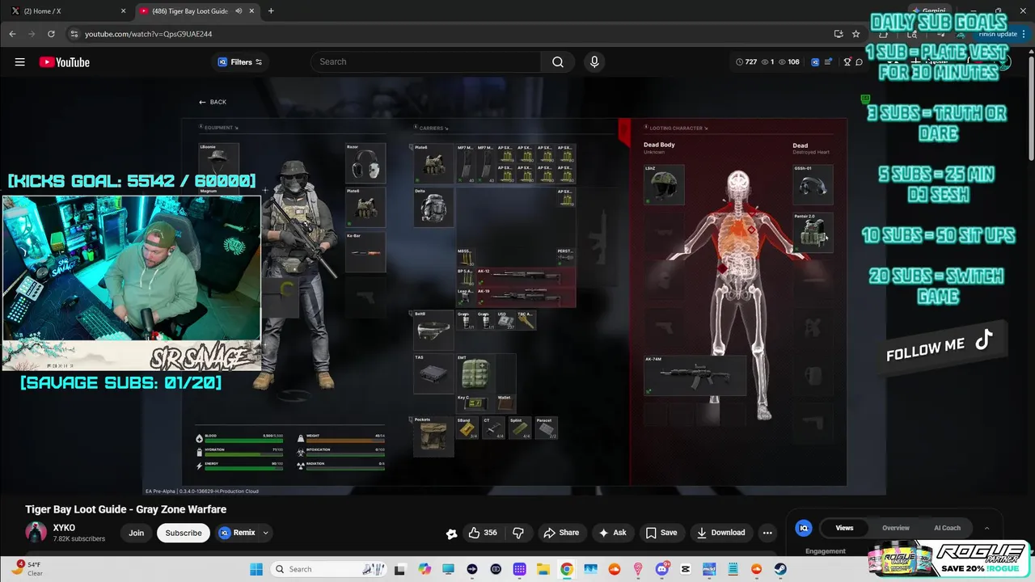
Task: Click the Ask button
Action: 612,533
